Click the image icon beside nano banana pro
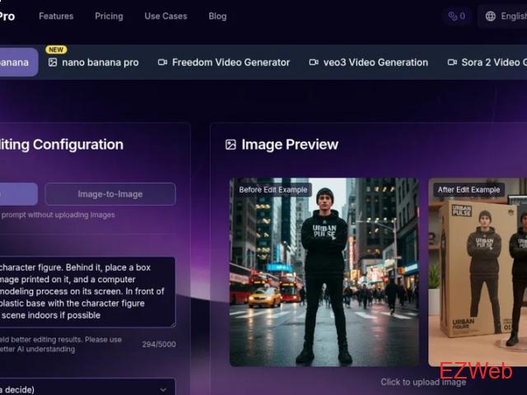 (x=53, y=63)
